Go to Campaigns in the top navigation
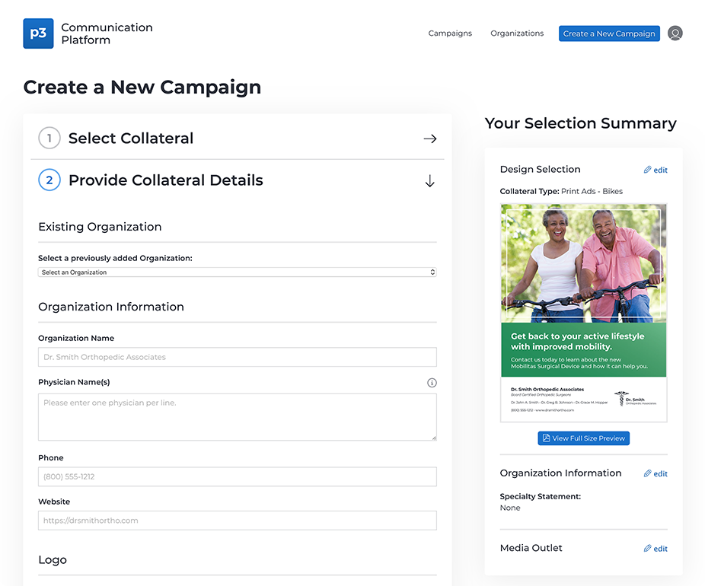Image resolution: width=705 pixels, height=586 pixels. pyautogui.click(x=450, y=33)
